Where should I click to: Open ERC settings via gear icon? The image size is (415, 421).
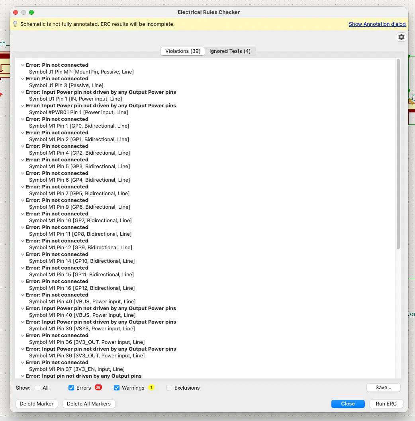click(401, 37)
